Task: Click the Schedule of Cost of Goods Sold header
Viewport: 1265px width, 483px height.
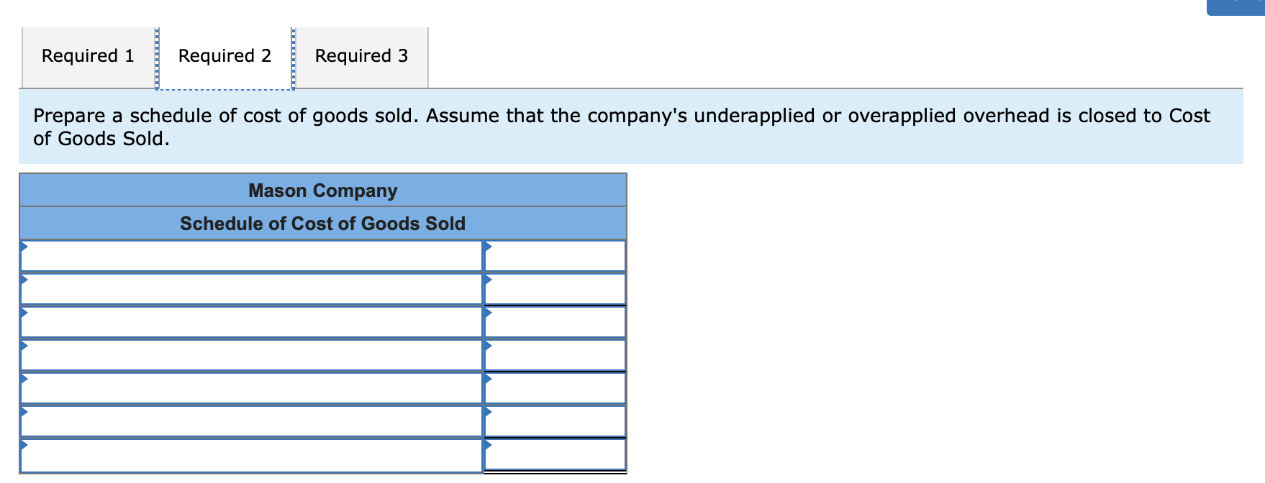Action: coord(322,223)
